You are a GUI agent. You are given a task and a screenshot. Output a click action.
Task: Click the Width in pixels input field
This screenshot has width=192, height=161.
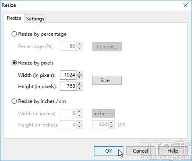point(68,75)
